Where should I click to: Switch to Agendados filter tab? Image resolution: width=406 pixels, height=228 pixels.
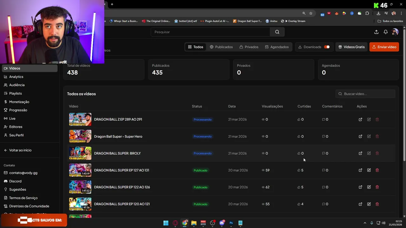pos(277,47)
